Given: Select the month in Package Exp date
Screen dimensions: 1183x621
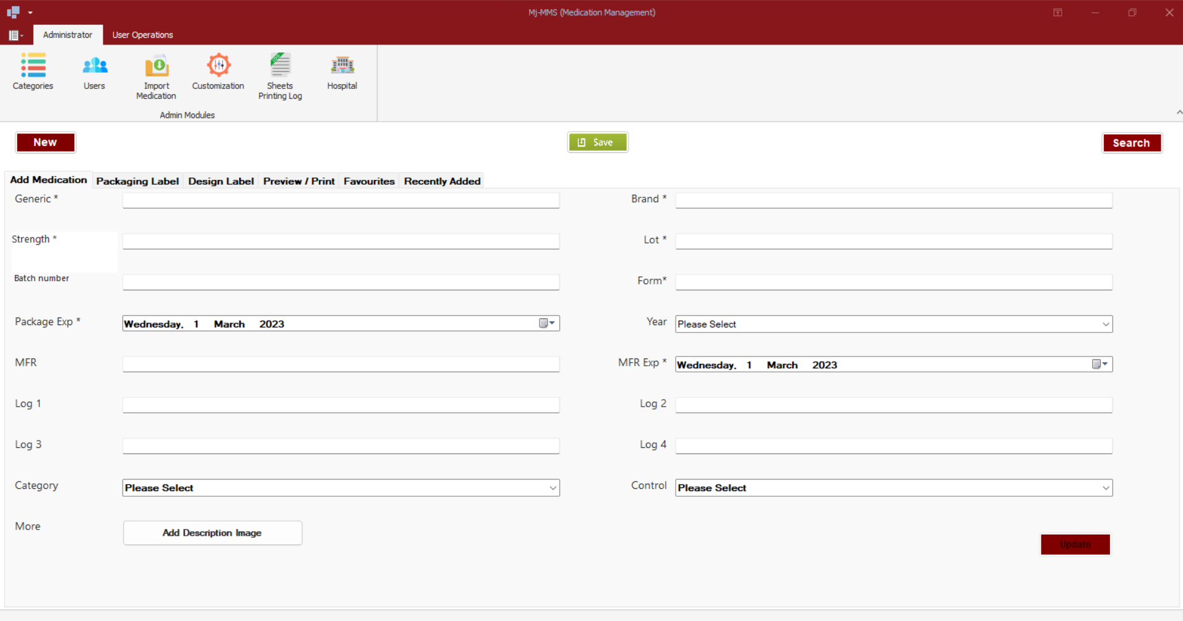Looking at the screenshot, I should pos(230,324).
